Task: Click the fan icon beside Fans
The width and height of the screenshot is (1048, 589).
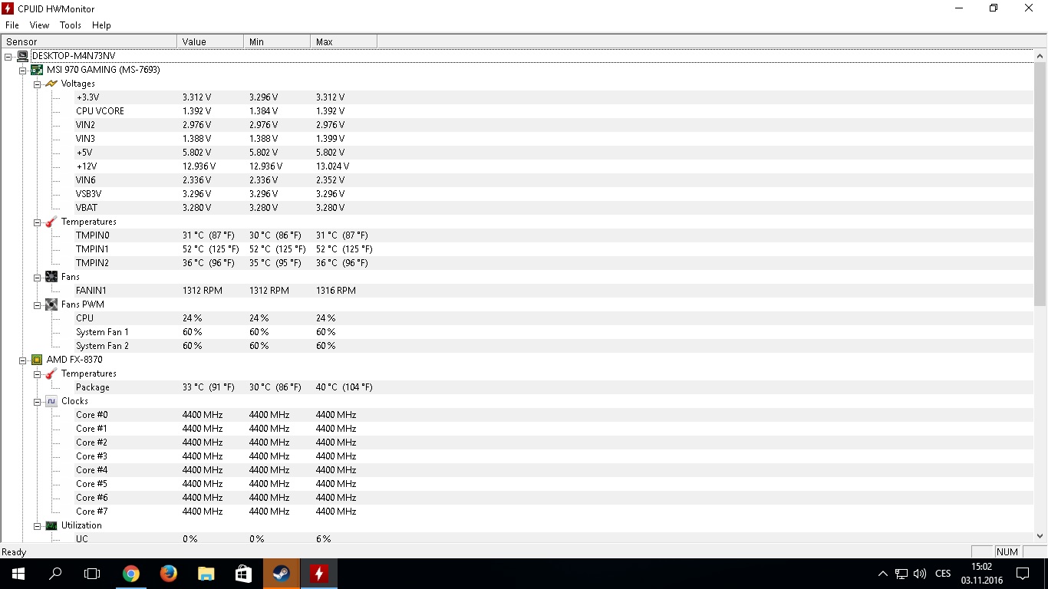Action: pos(51,277)
